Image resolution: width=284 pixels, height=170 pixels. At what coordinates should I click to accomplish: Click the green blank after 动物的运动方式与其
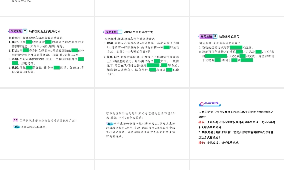click(x=236, y=48)
